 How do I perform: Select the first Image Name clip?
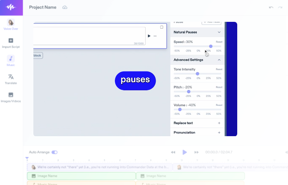(82, 176)
